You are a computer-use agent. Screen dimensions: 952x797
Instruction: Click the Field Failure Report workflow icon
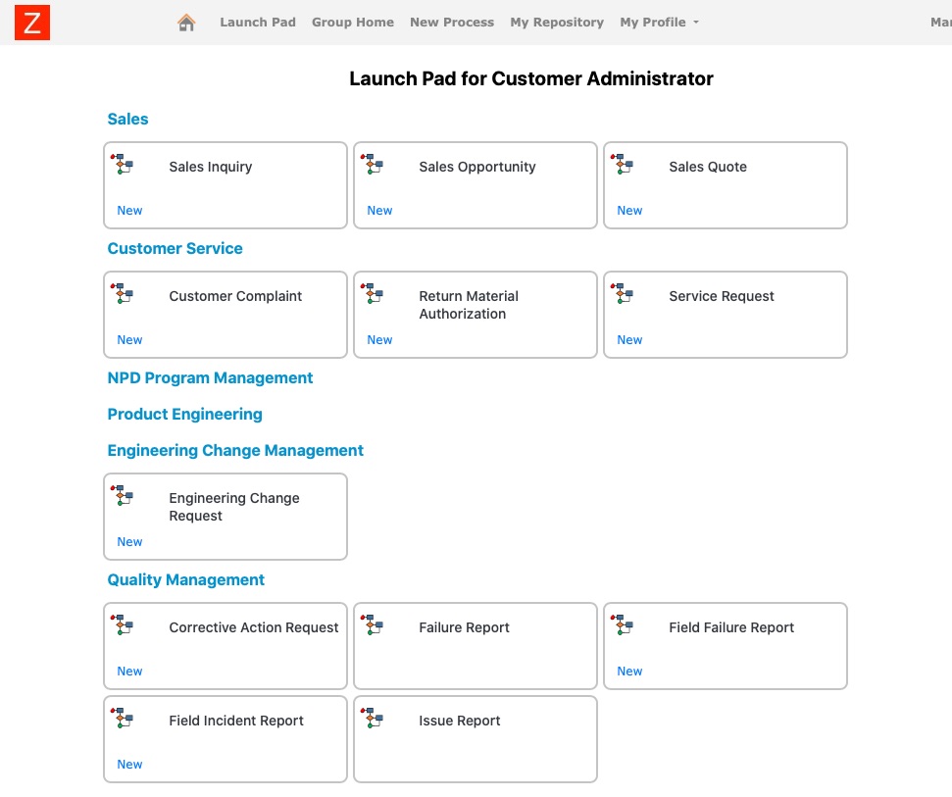click(x=622, y=624)
